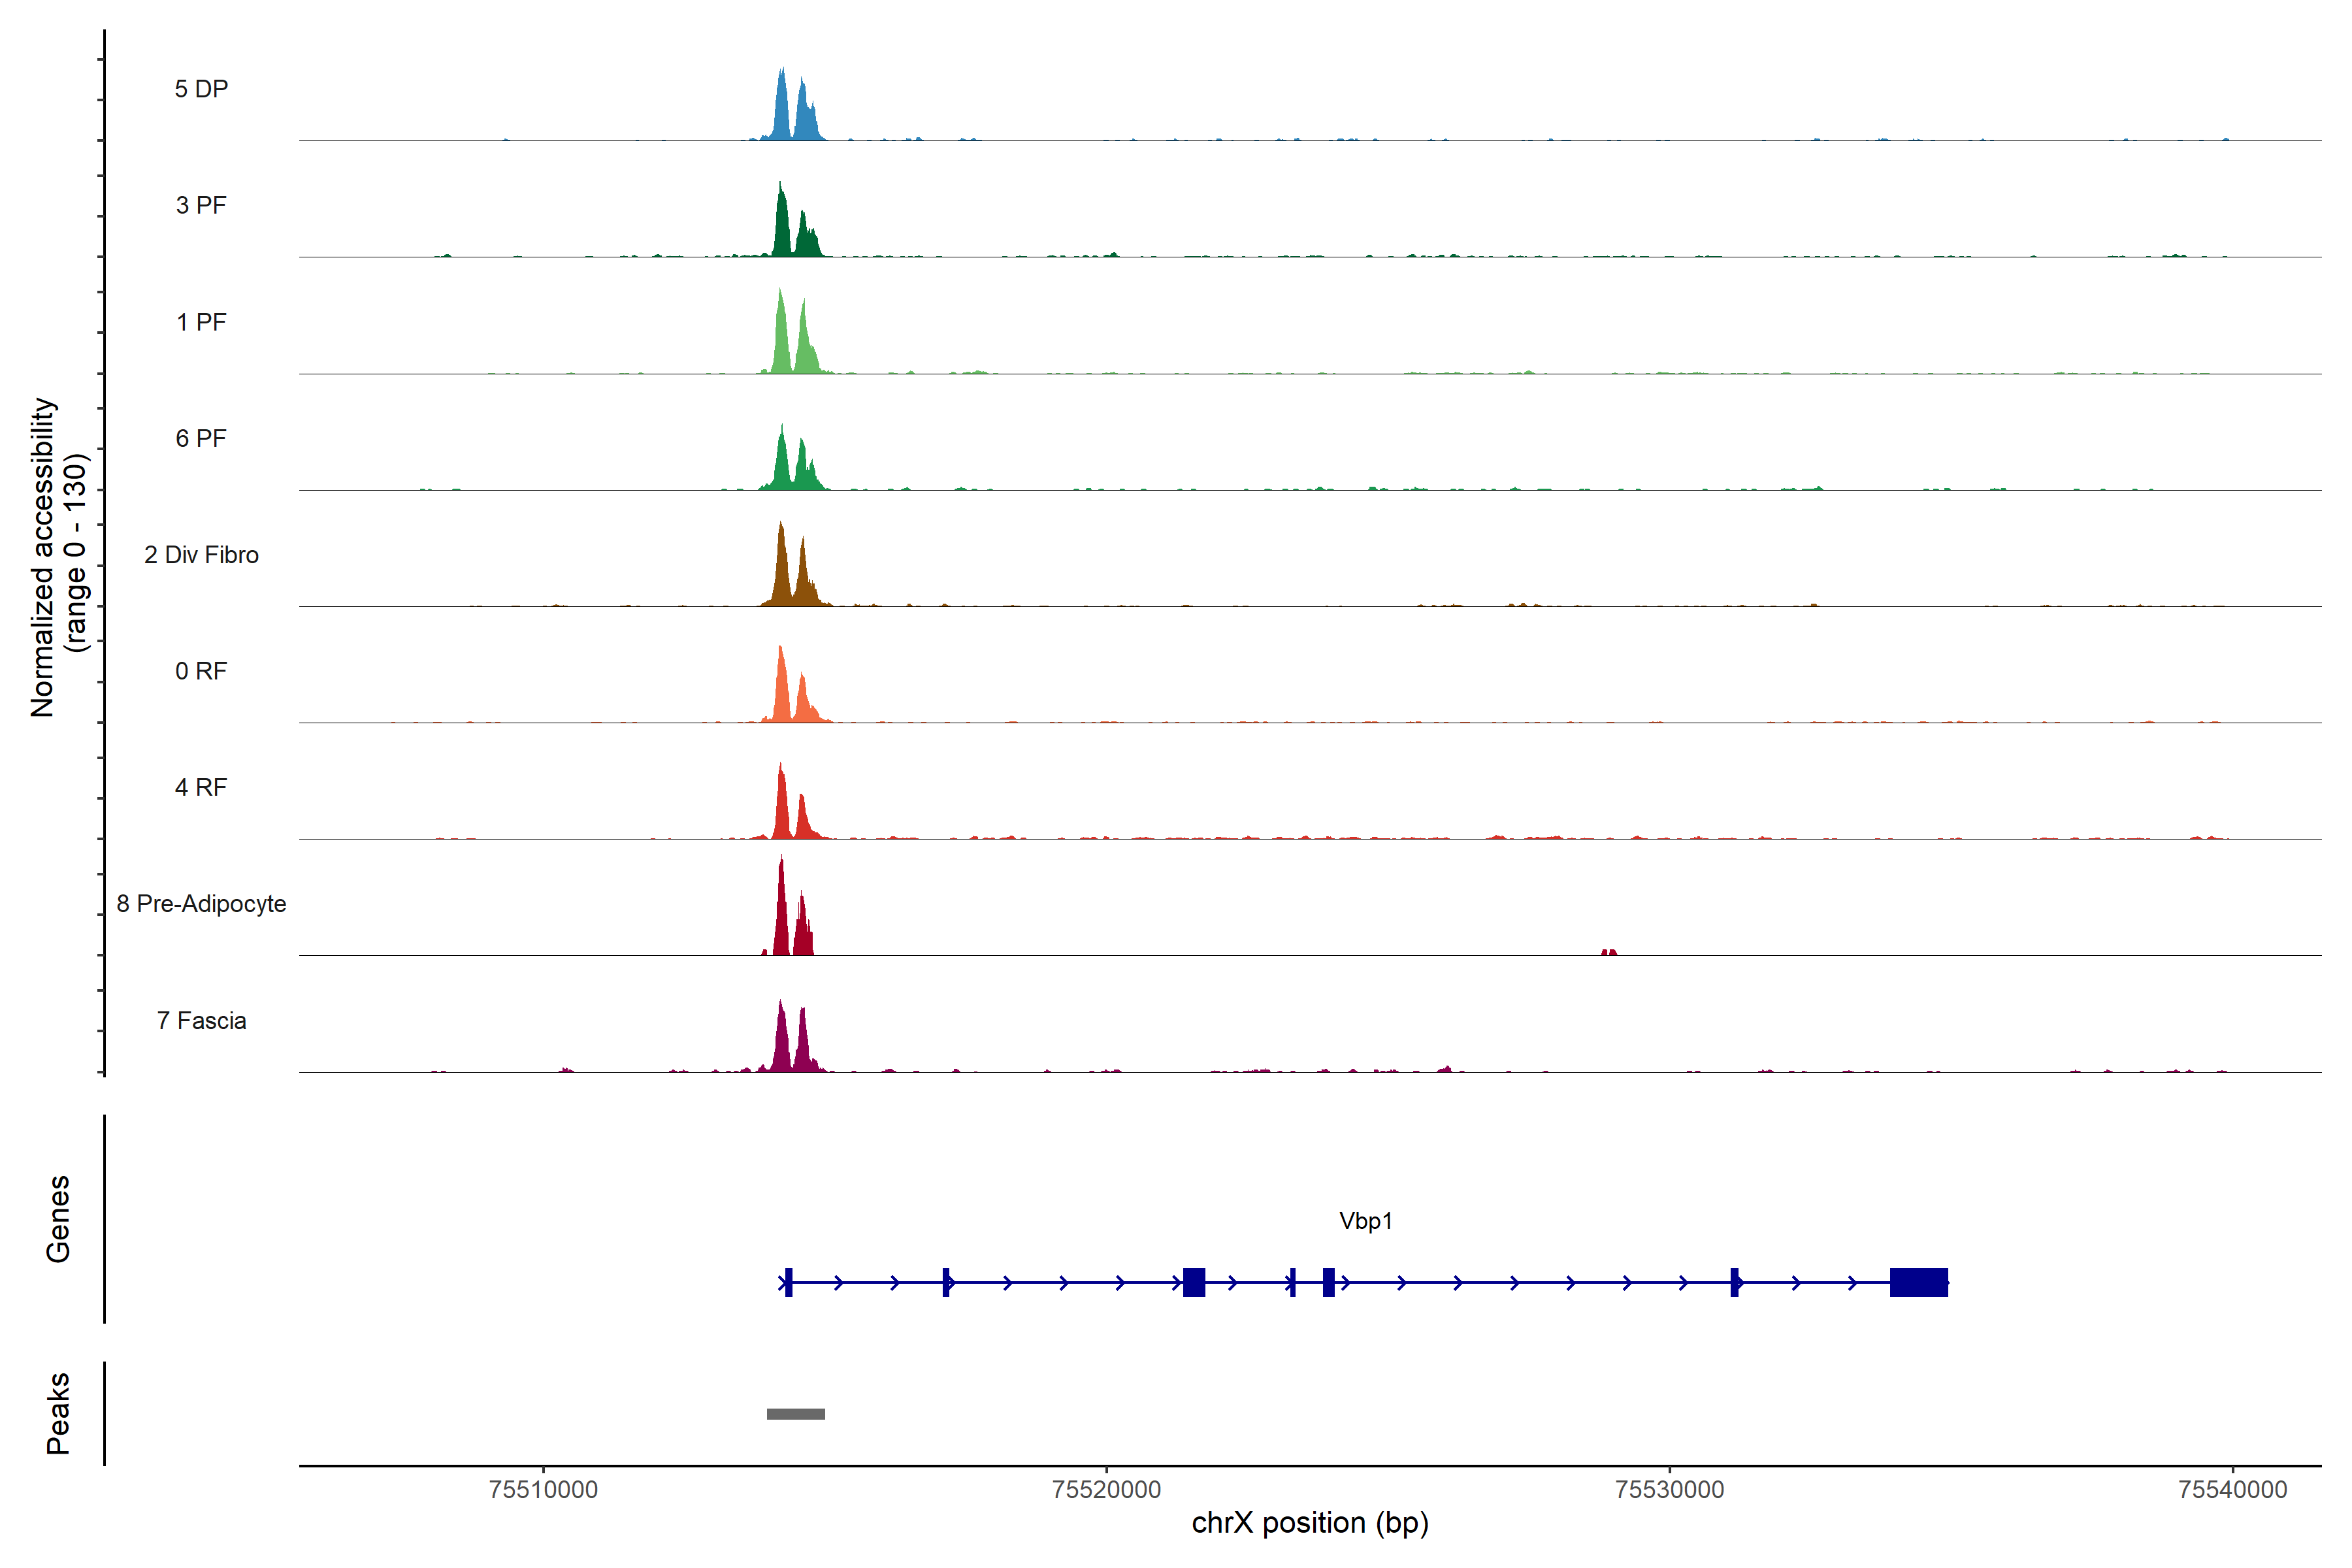Click the 0 RF track label
The image size is (2352, 1568).
pos(201,671)
